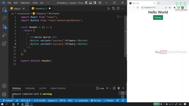The image size is (189, 106).
Task: Open the Chrome taskbar icon
Action: tap(22, 104)
